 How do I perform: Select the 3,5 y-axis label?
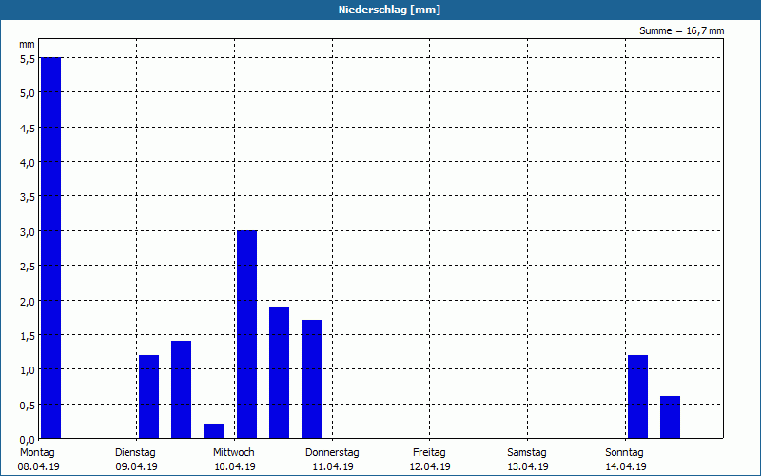[x=28, y=197]
